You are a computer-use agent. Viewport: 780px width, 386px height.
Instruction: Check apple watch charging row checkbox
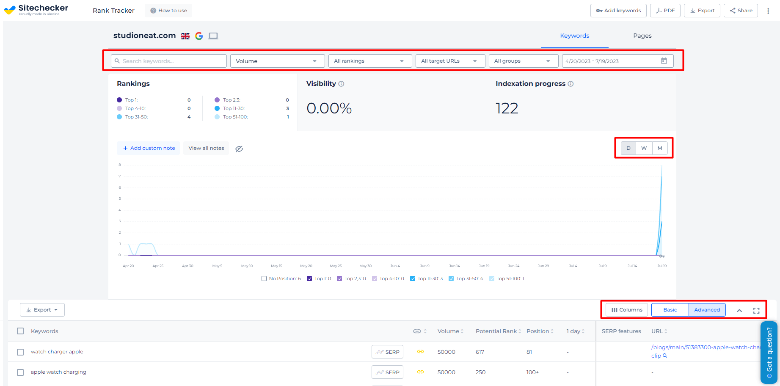pos(20,372)
